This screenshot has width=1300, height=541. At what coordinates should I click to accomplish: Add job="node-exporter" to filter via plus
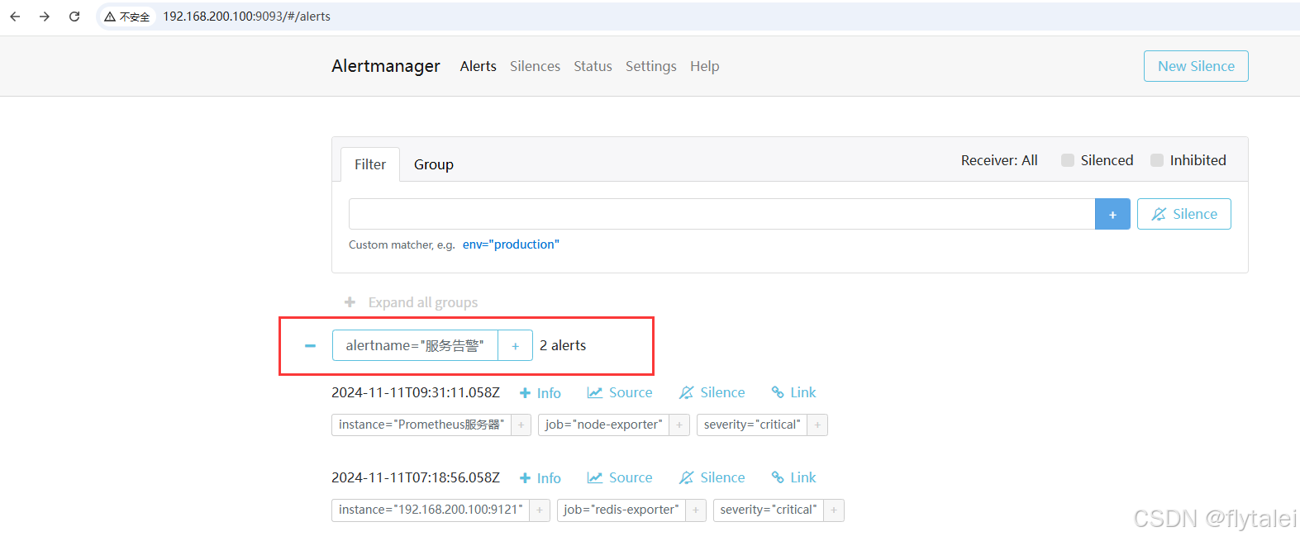tap(680, 425)
